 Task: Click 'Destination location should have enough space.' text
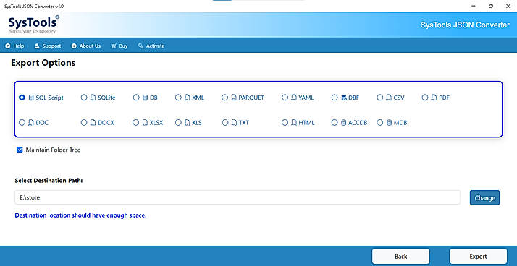[81, 215]
